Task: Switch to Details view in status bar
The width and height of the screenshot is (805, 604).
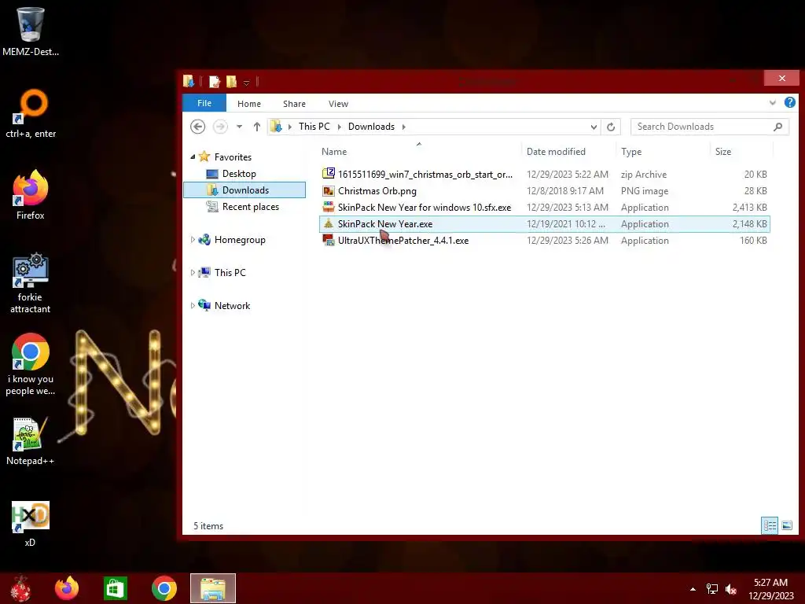Action: click(x=769, y=525)
